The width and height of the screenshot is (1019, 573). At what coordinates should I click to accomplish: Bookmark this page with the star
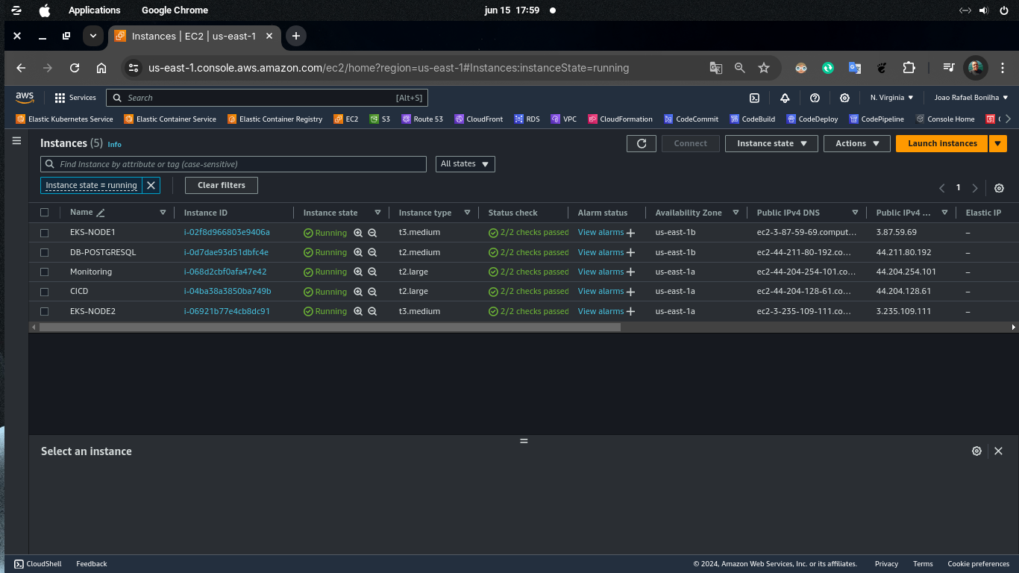click(764, 68)
